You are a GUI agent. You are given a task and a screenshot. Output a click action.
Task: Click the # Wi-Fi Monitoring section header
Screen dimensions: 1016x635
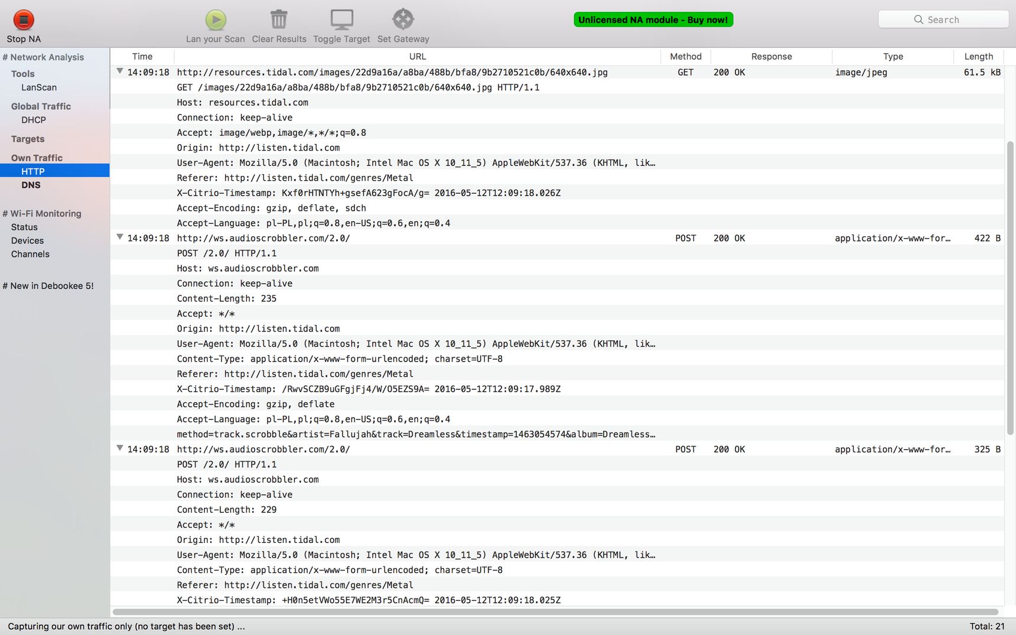[x=42, y=214]
